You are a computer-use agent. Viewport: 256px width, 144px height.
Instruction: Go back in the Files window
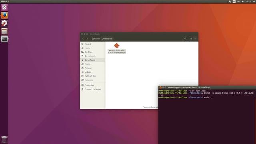coord(83,38)
